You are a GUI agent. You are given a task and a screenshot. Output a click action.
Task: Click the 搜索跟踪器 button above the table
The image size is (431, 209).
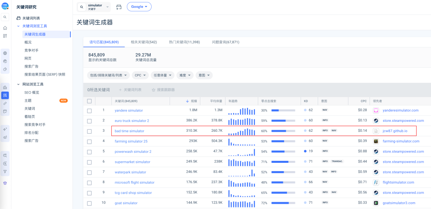point(163,90)
